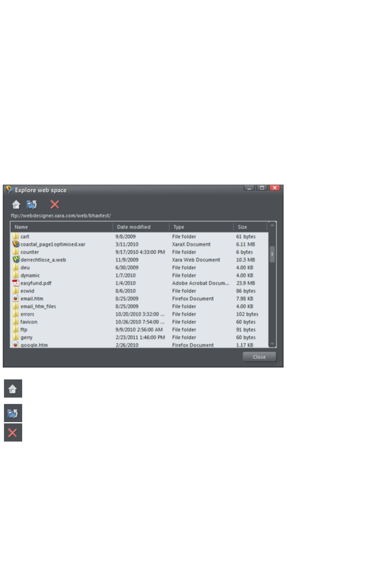Click the 9/17/2010 4:33:00 PM date cell

click(140, 252)
